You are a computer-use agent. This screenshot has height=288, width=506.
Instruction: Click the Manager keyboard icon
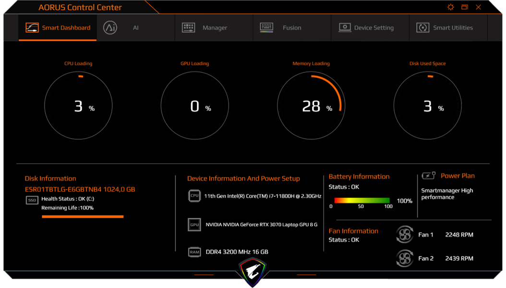click(x=189, y=28)
